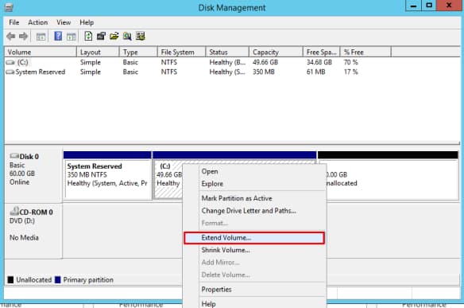The height and width of the screenshot is (308, 464).
Task: Sort by the Status column header
Action: pyautogui.click(x=227, y=53)
